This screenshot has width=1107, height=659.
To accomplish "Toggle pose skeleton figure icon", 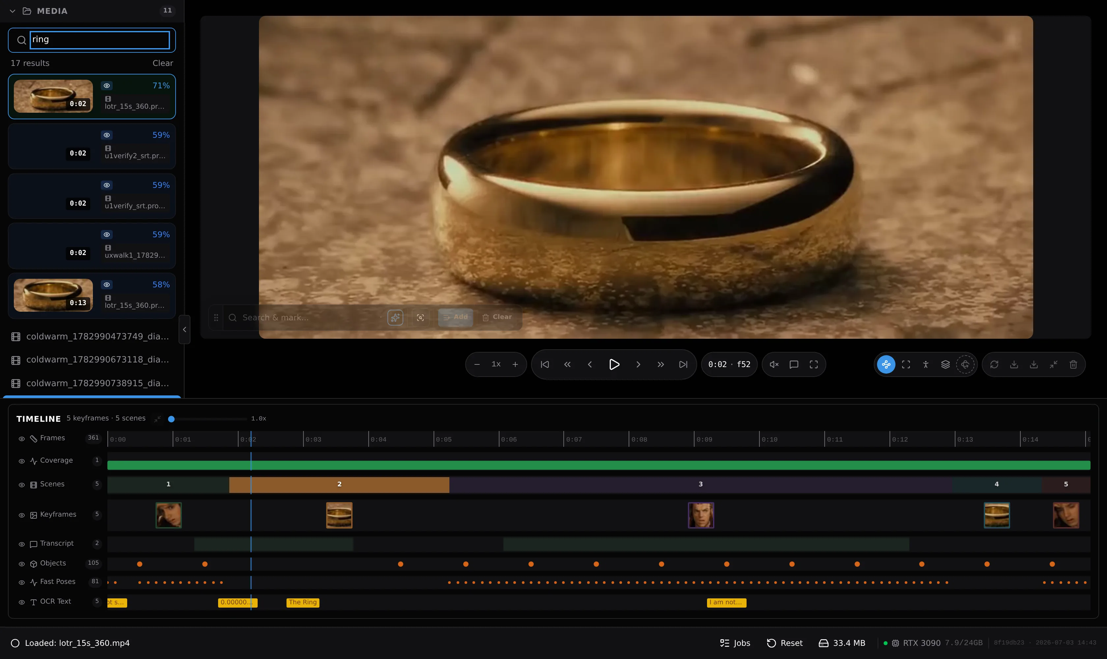I will click(x=926, y=364).
